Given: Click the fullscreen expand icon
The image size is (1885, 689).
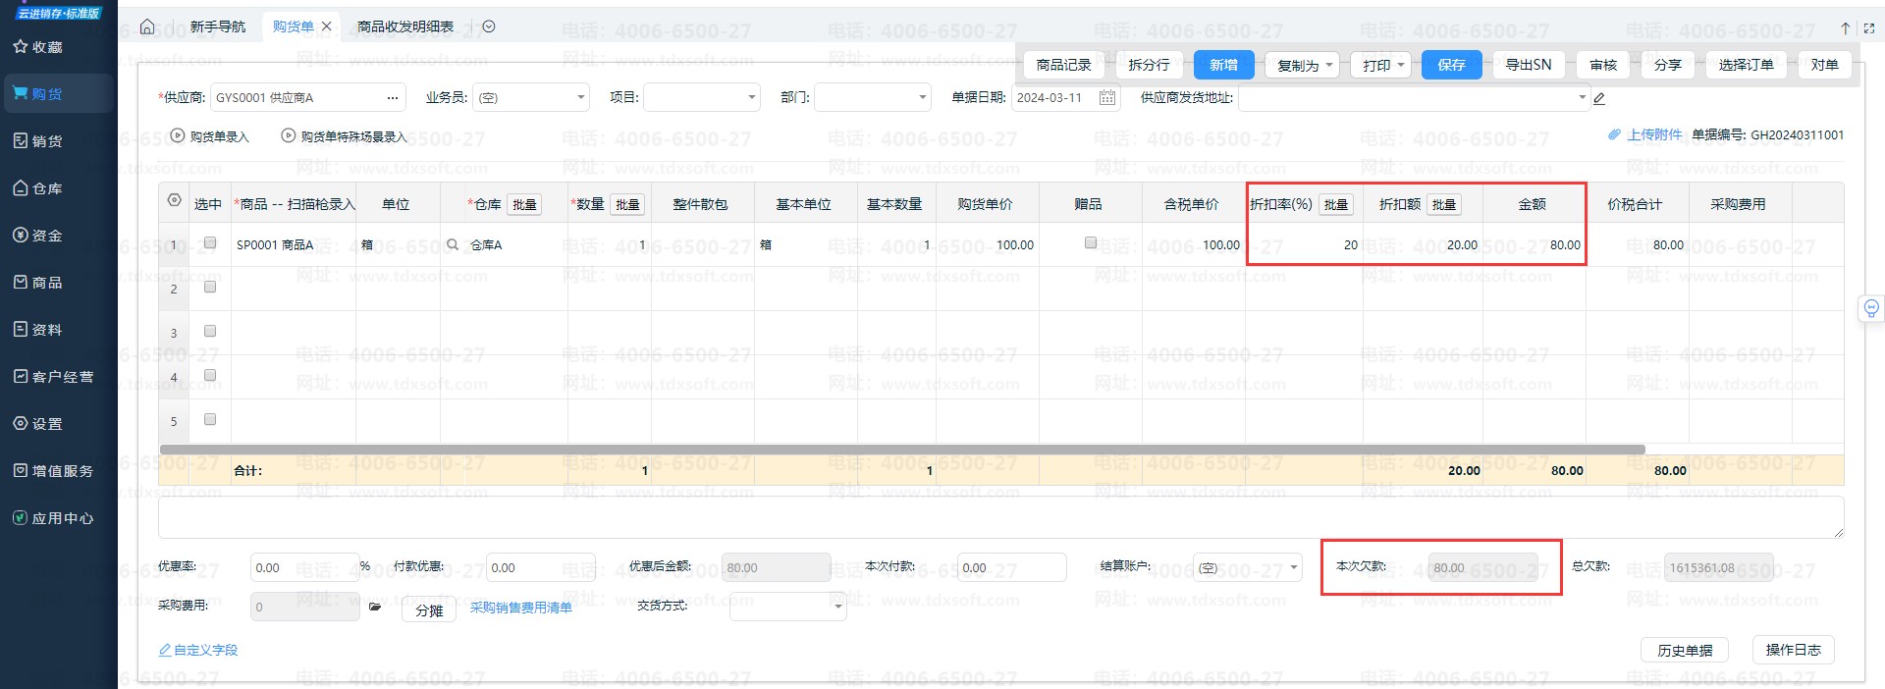Looking at the screenshot, I should (1869, 28).
